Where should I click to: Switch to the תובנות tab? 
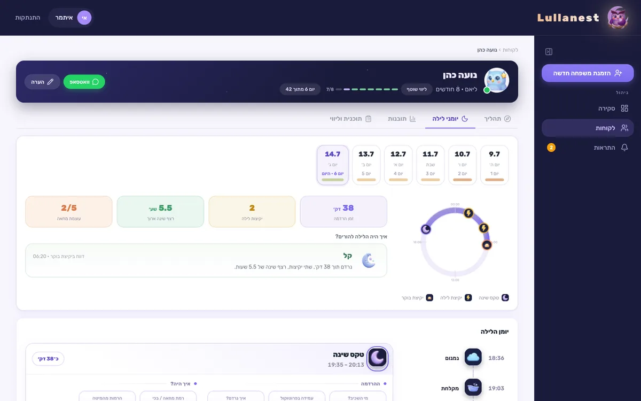pos(402,119)
